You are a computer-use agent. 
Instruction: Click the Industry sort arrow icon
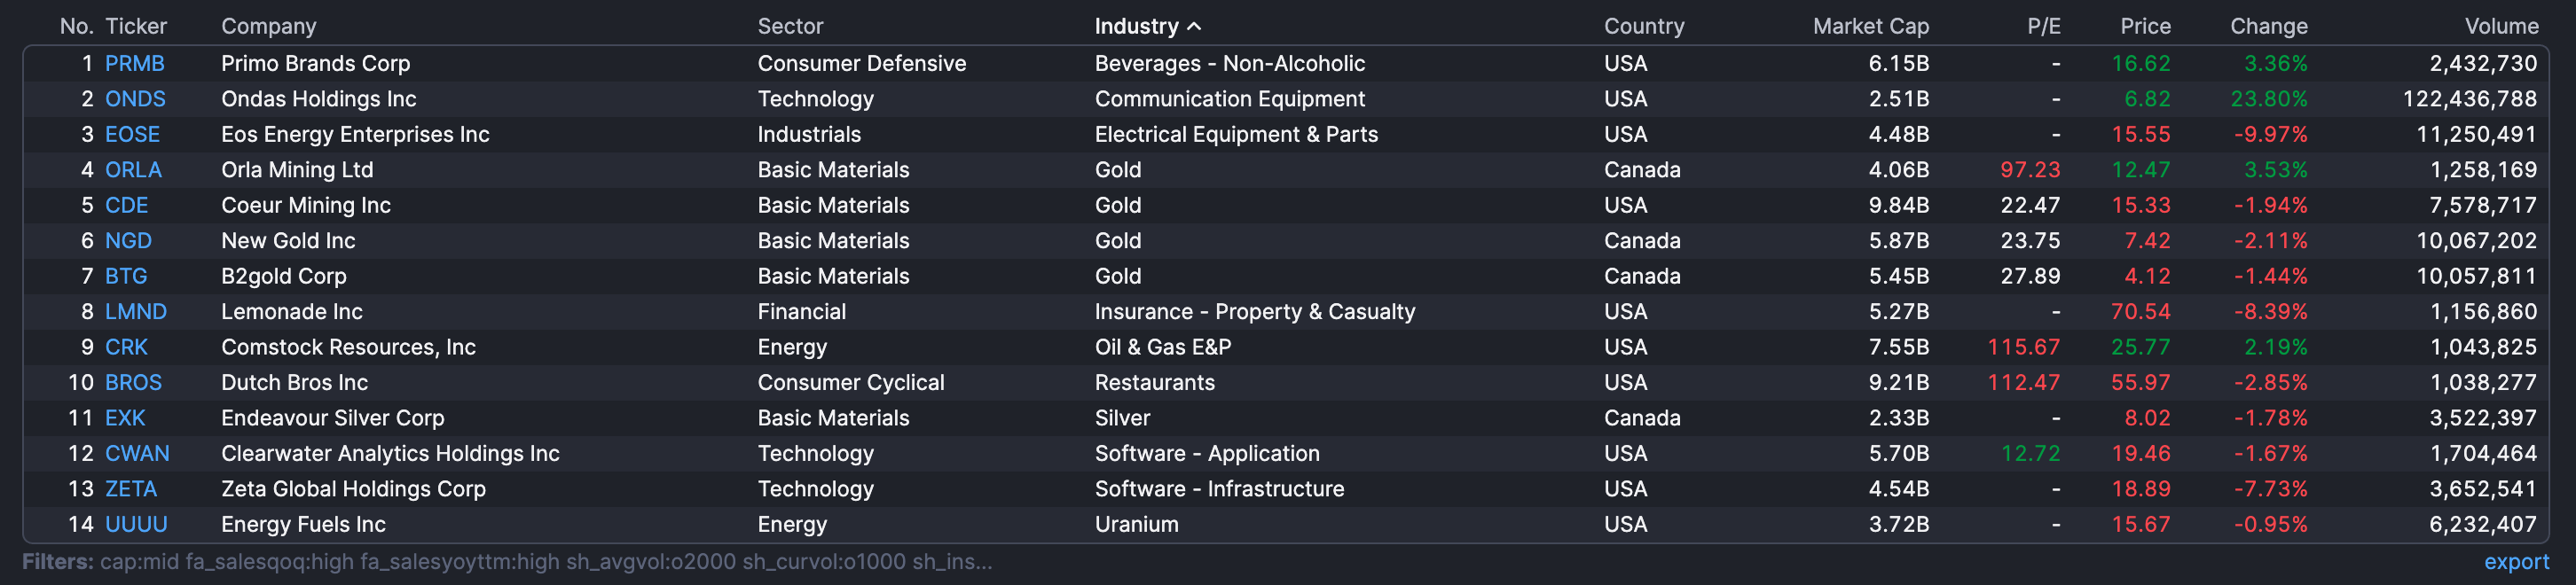(x=1194, y=27)
